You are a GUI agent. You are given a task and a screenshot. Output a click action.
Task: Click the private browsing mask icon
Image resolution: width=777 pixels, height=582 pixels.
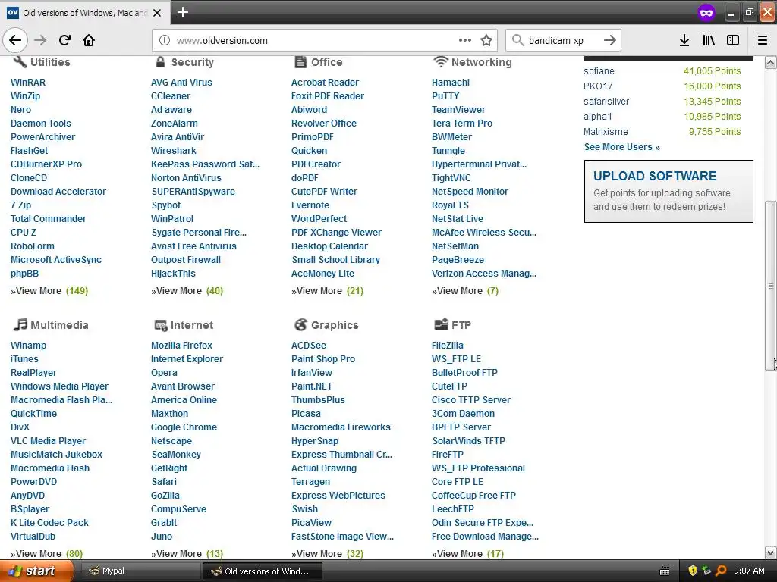tap(706, 13)
